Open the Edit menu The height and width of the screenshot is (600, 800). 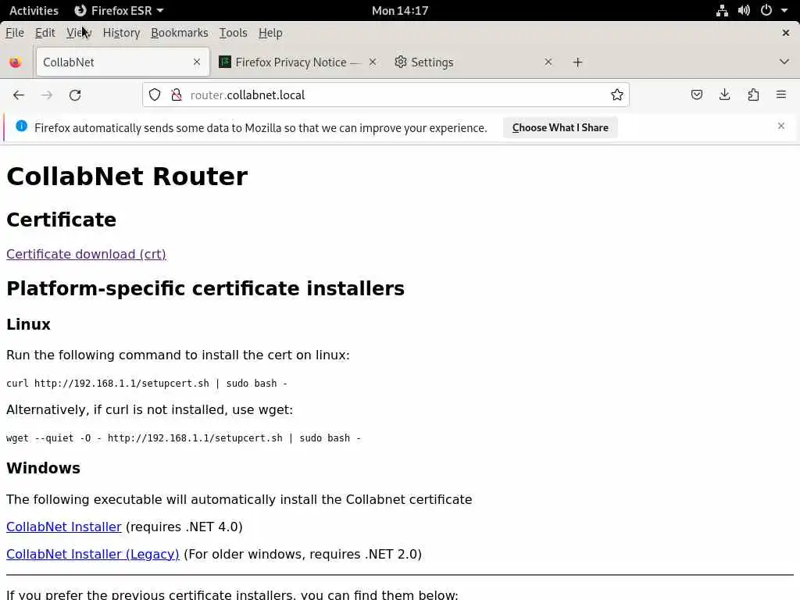click(45, 33)
